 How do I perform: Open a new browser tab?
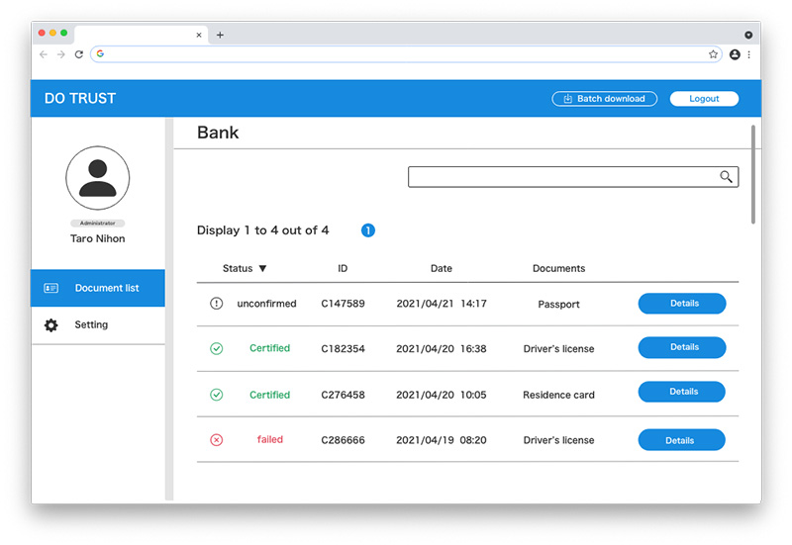tap(220, 35)
